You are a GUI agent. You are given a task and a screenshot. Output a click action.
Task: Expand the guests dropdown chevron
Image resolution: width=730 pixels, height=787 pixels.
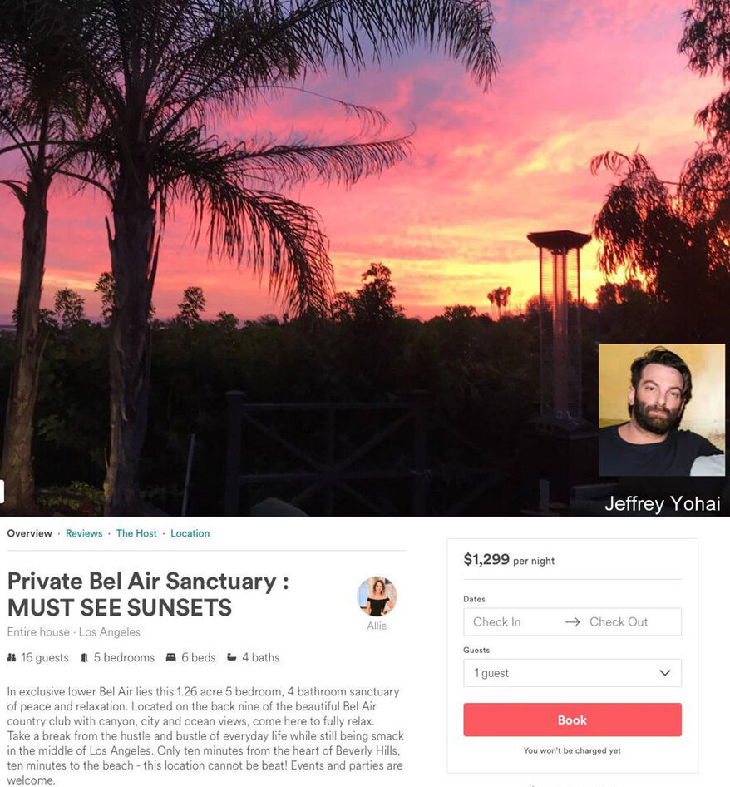tap(665, 672)
